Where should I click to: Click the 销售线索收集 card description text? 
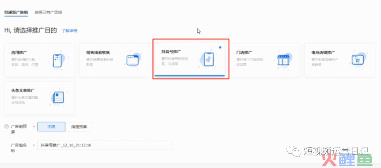point(100,62)
